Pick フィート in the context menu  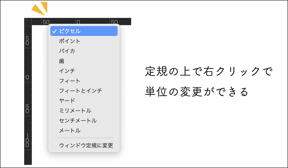tap(70, 81)
